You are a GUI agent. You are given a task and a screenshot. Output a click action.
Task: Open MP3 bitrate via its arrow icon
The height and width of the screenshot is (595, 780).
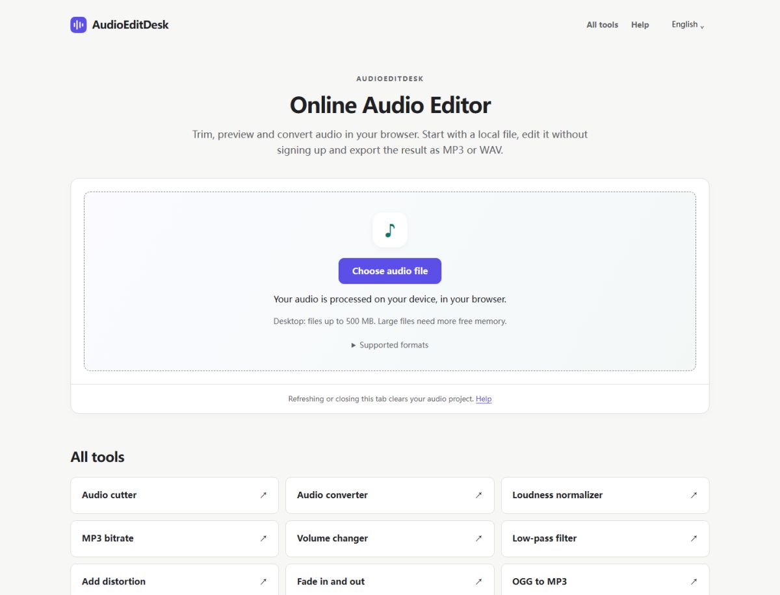pyautogui.click(x=263, y=538)
